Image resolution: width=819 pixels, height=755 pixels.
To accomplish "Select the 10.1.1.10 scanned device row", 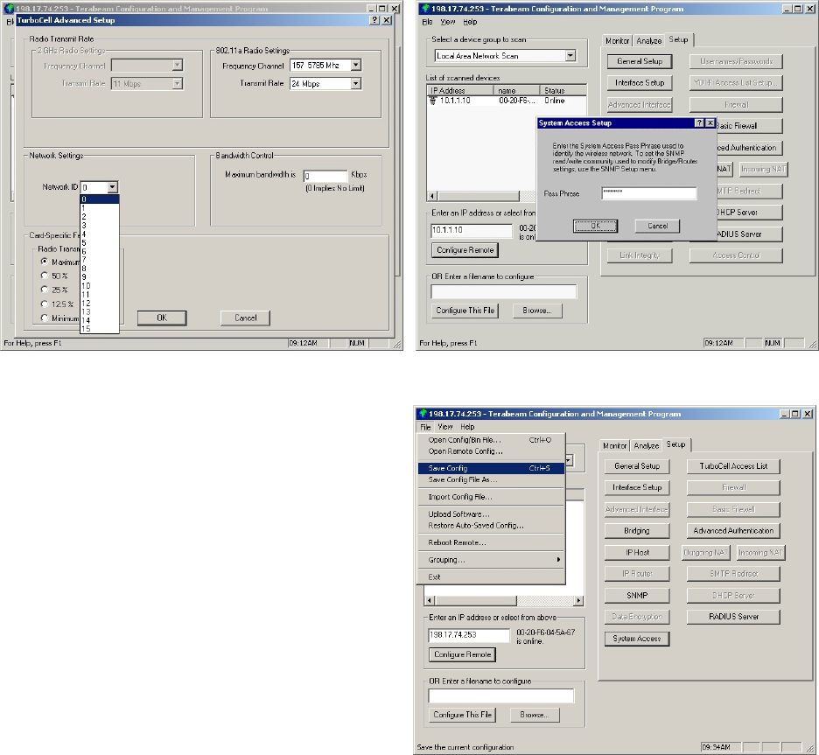I will pos(506,101).
